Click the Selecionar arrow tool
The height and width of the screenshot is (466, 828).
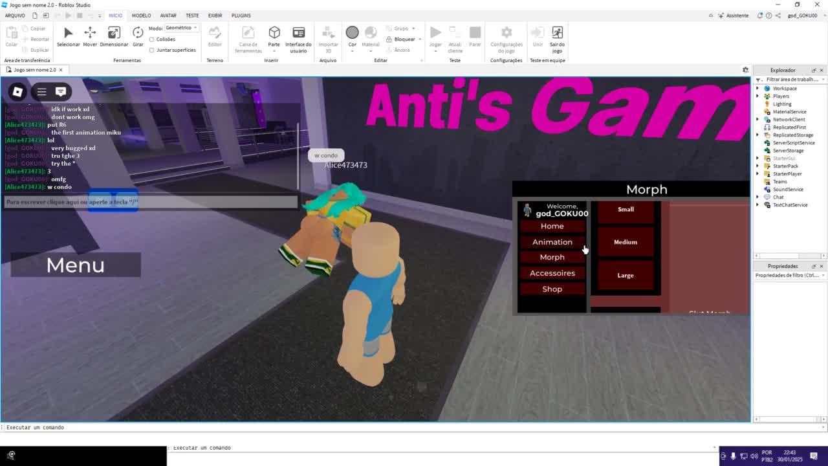68,36
